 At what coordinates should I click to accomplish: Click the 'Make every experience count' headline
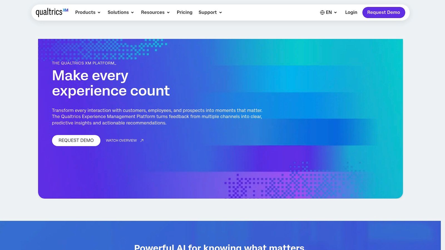[111, 83]
